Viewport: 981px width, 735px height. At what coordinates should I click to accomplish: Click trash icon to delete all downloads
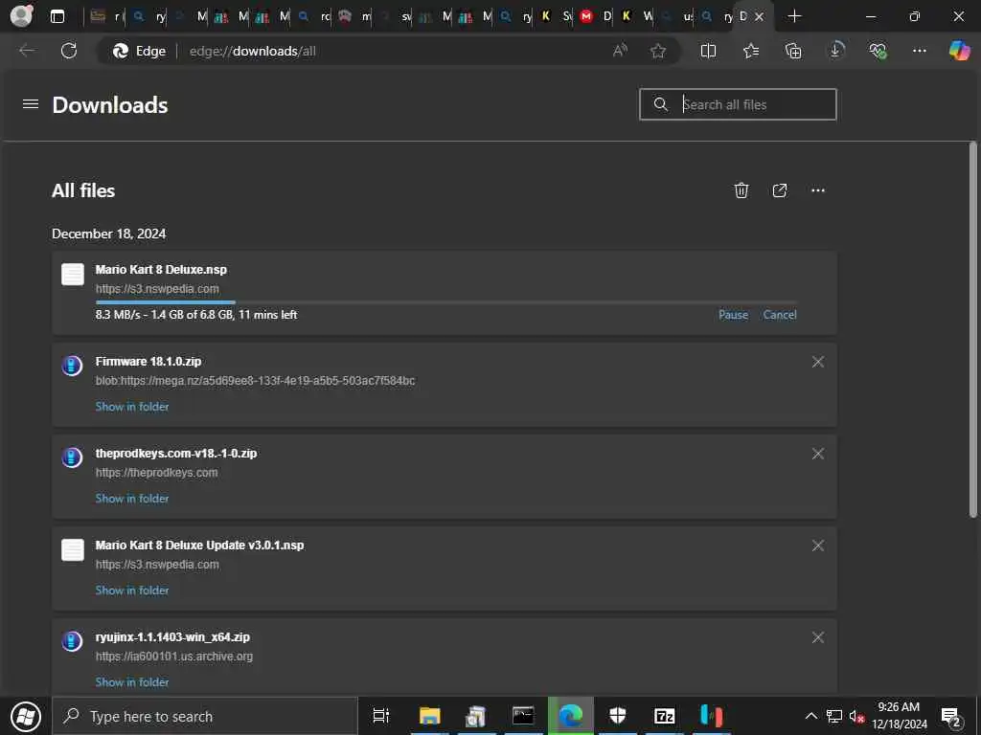point(741,190)
